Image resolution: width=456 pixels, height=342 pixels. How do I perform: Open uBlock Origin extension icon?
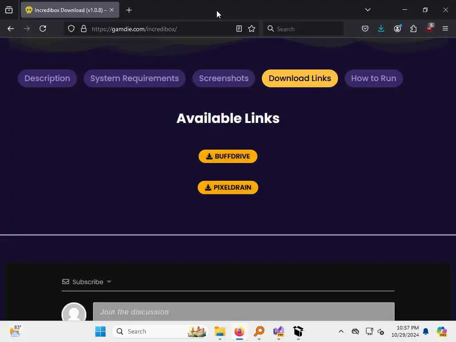click(430, 28)
